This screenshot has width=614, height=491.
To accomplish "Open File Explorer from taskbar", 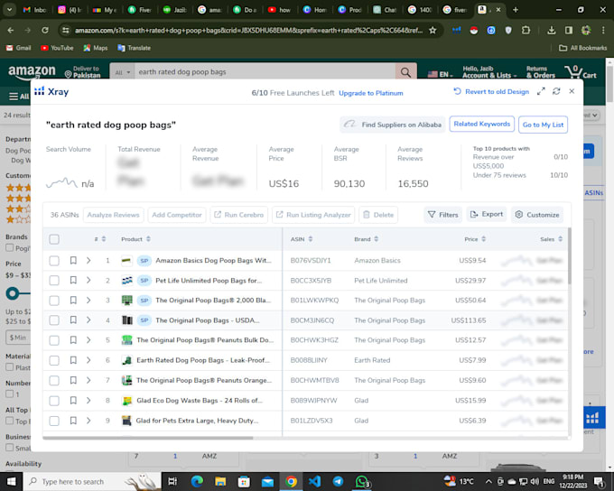I will 220,481.
